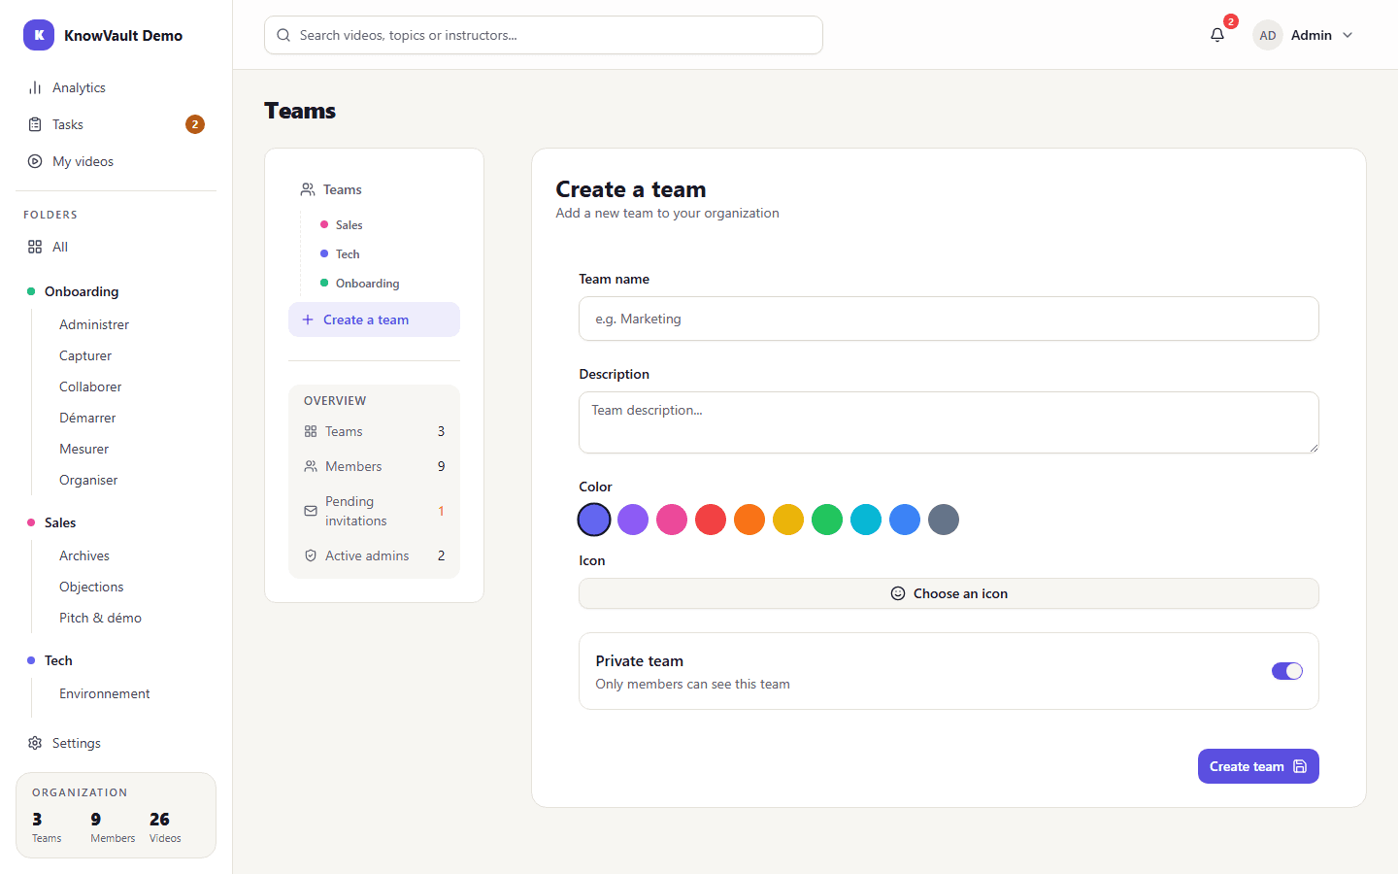
Task: Collapse the Sales folder in sidebar
Action: click(x=60, y=522)
